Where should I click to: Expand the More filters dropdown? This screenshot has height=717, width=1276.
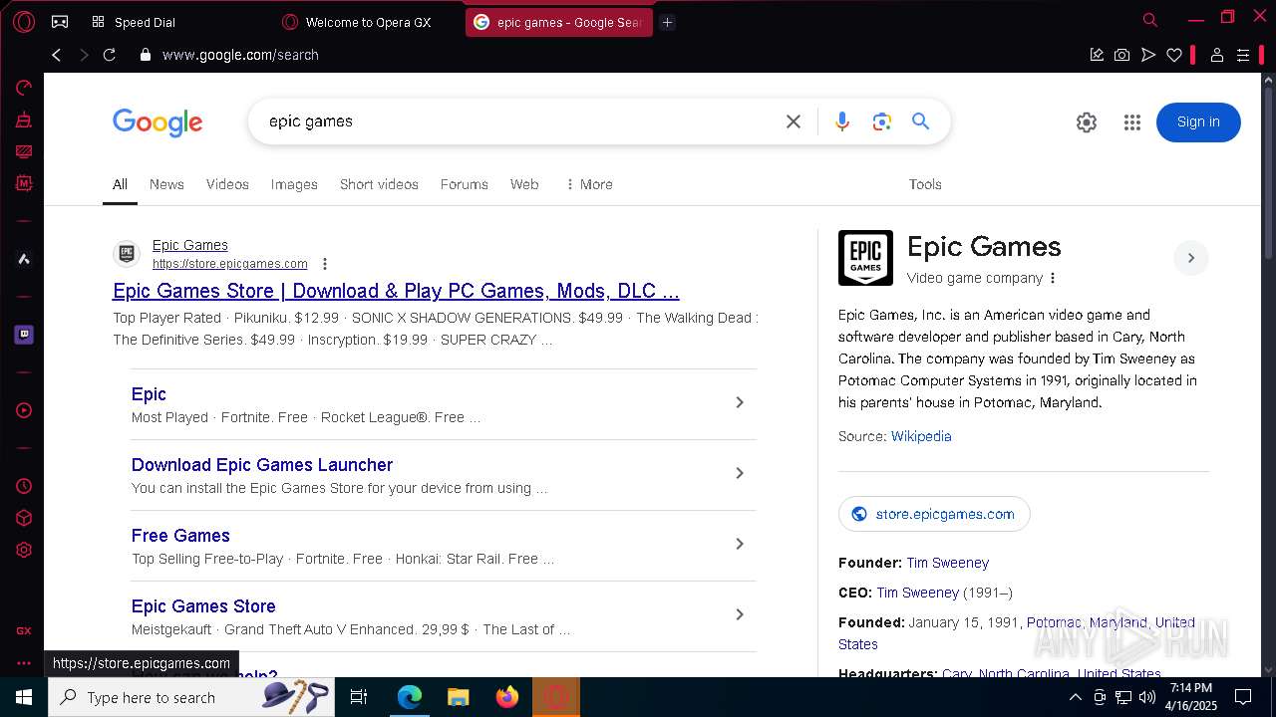[x=588, y=184]
